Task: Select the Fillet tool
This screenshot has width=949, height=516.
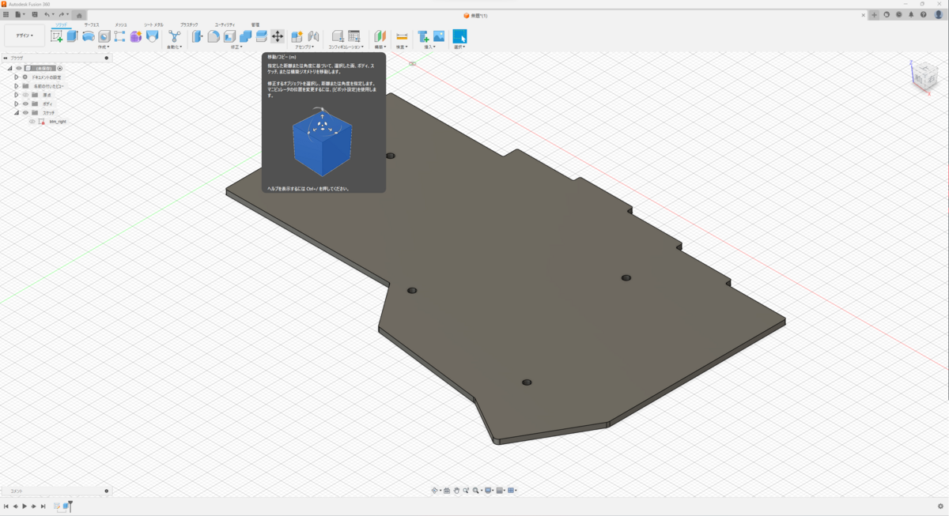Action: (214, 36)
